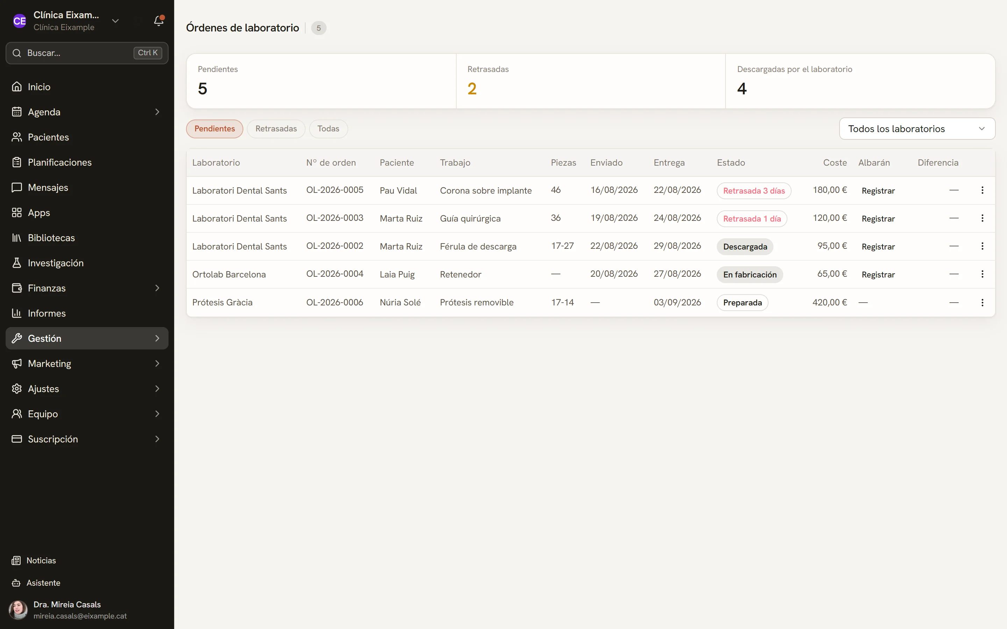
Task: Go to Inicio home icon
Action: tap(17, 87)
